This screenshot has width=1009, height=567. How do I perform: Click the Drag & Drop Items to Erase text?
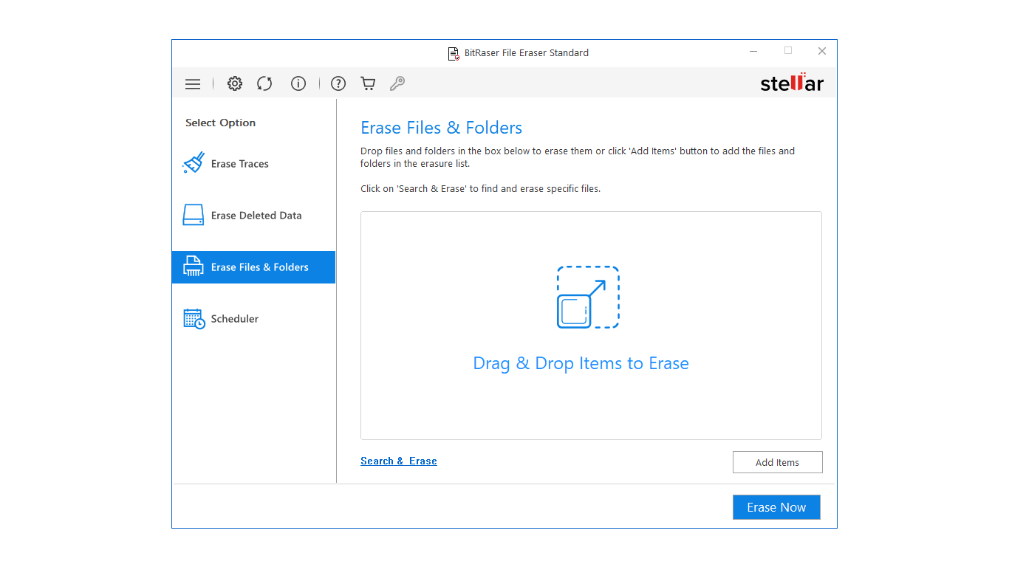(581, 363)
